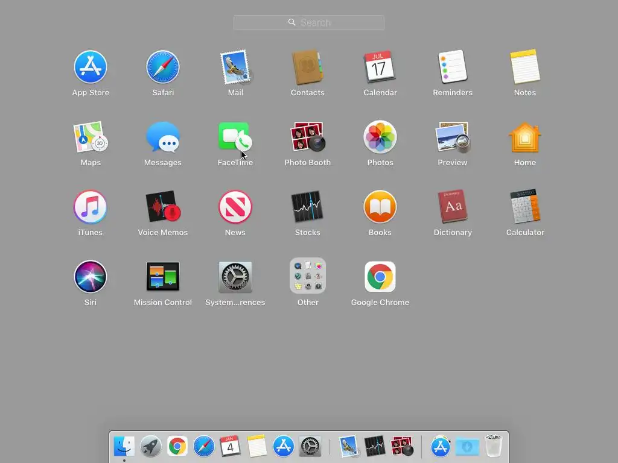Open the Reminders app
The height and width of the screenshot is (463, 618).
[x=453, y=67]
